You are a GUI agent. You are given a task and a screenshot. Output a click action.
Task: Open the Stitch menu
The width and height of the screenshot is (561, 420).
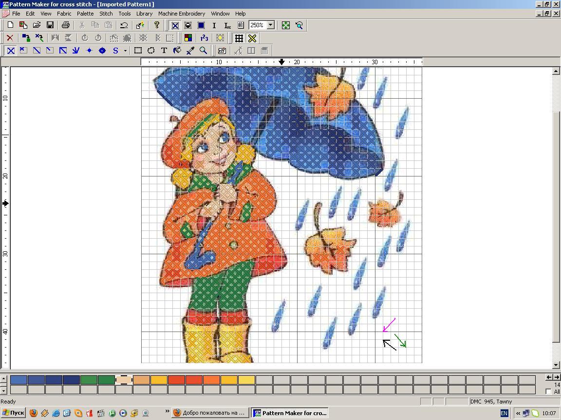click(x=106, y=14)
